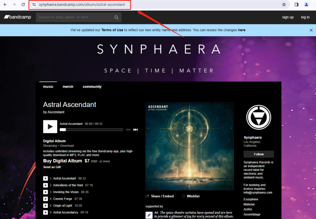Image resolution: width=316 pixels, height=219 pixels.
Task: Click Buy Digital Album
Action: tap(62, 161)
